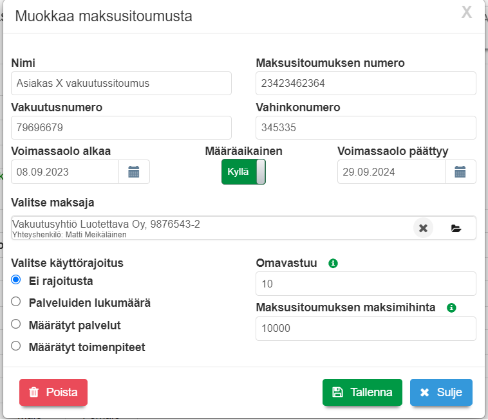The height and width of the screenshot is (420, 488).
Task: Click into Vakuutusnumero input
Action: pyautogui.click(x=121, y=127)
